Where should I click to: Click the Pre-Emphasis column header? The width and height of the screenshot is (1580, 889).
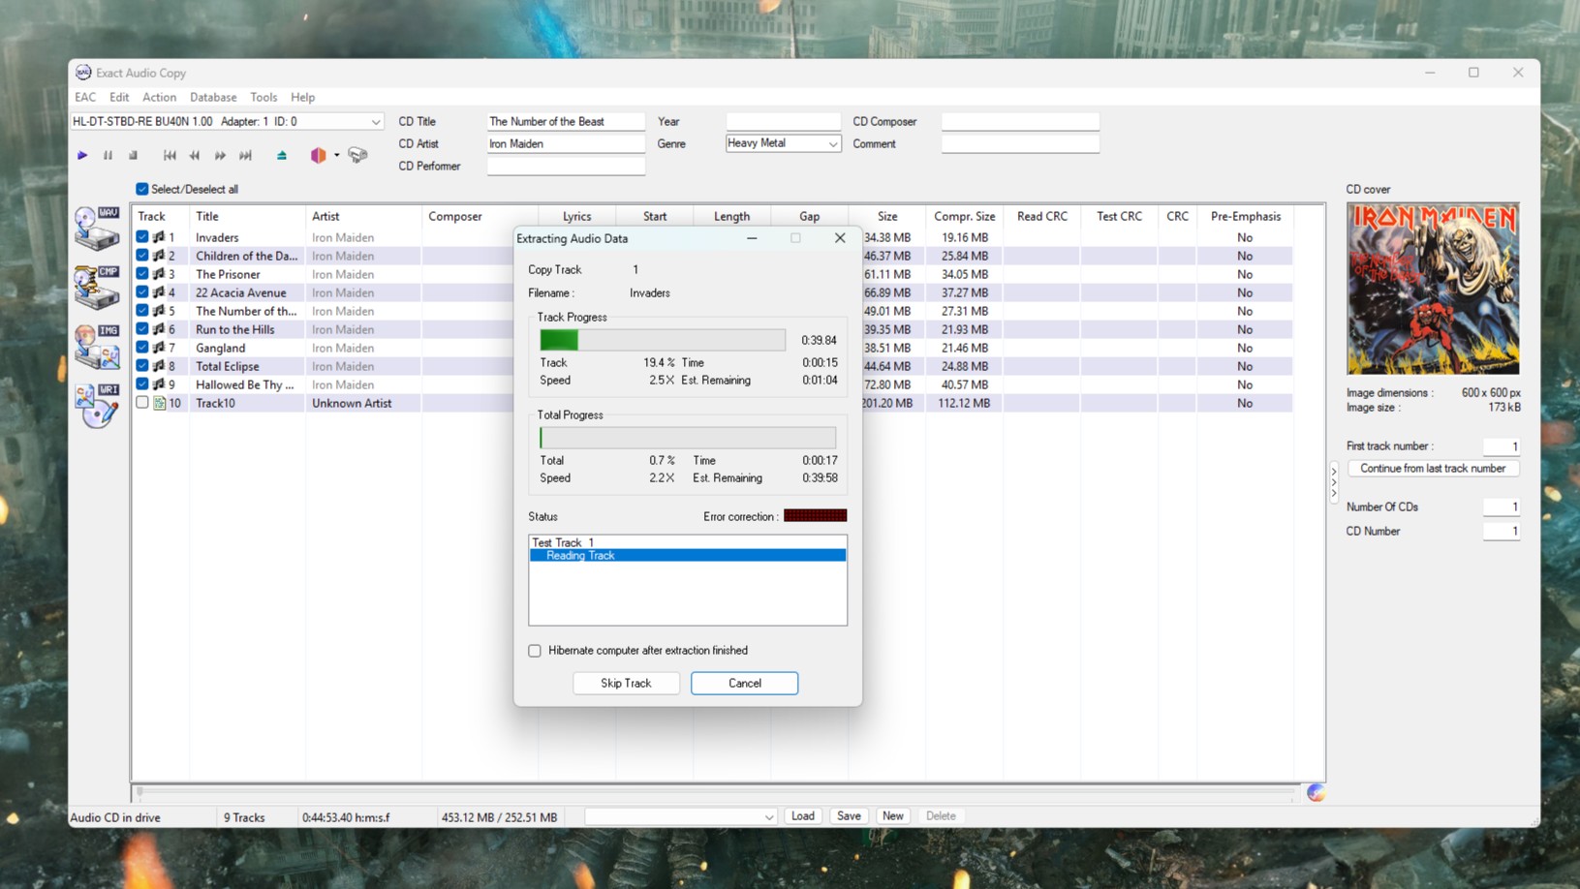coord(1245,216)
